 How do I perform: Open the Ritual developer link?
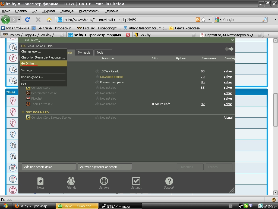point(228,118)
